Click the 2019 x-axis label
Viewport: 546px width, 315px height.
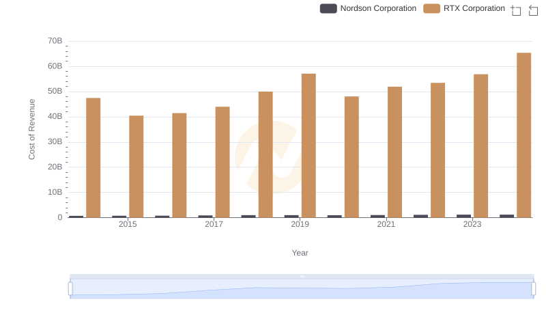300,224
